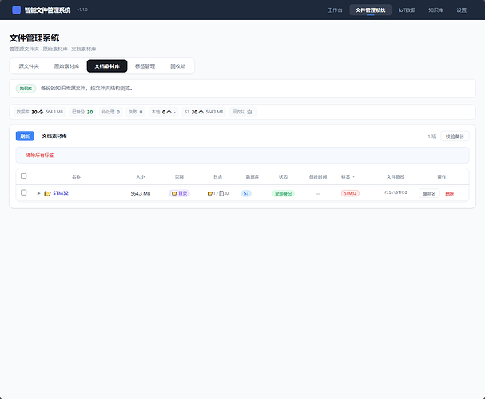Image resolution: width=485 pixels, height=399 pixels.
Task: Open the 知识库 nav menu
Action: [x=435, y=10]
